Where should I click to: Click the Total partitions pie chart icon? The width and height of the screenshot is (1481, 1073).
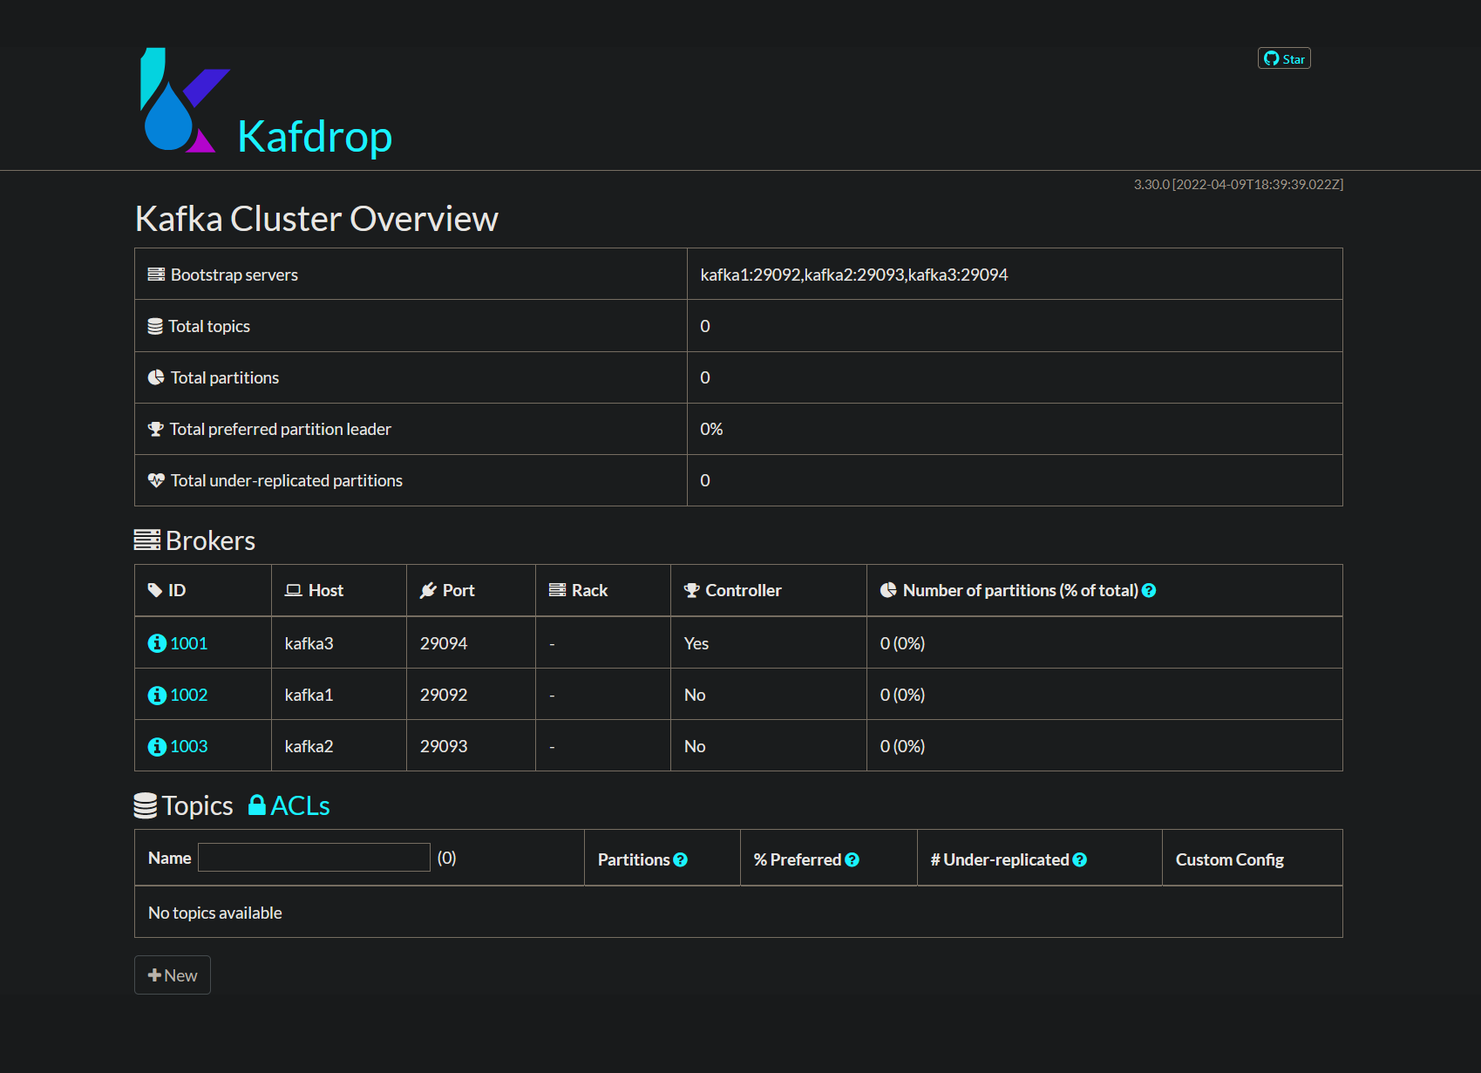156,377
